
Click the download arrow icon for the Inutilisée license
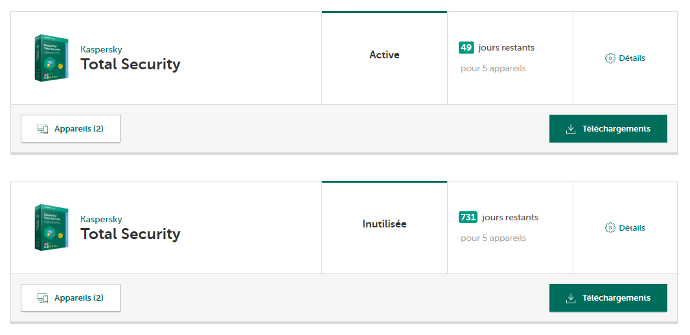tap(571, 298)
